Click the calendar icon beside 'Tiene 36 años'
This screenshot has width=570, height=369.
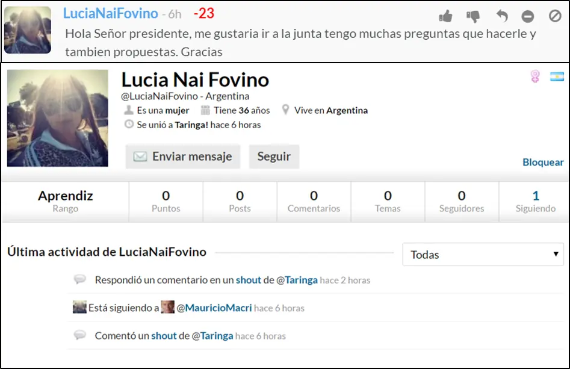(x=205, y=110)
